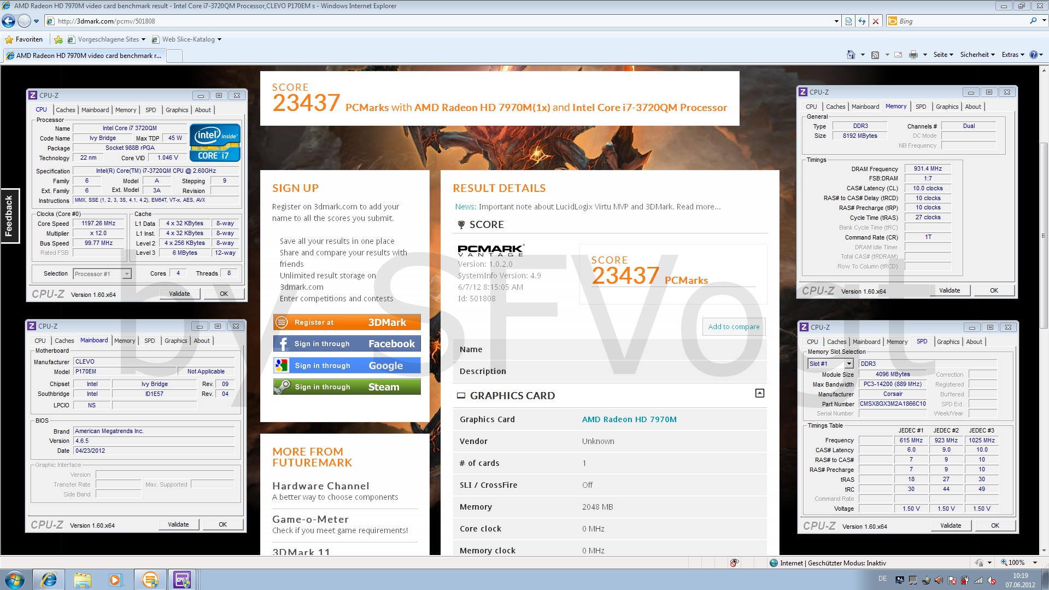Open the Extras menu dropdown

click(x=1013, y=55)
